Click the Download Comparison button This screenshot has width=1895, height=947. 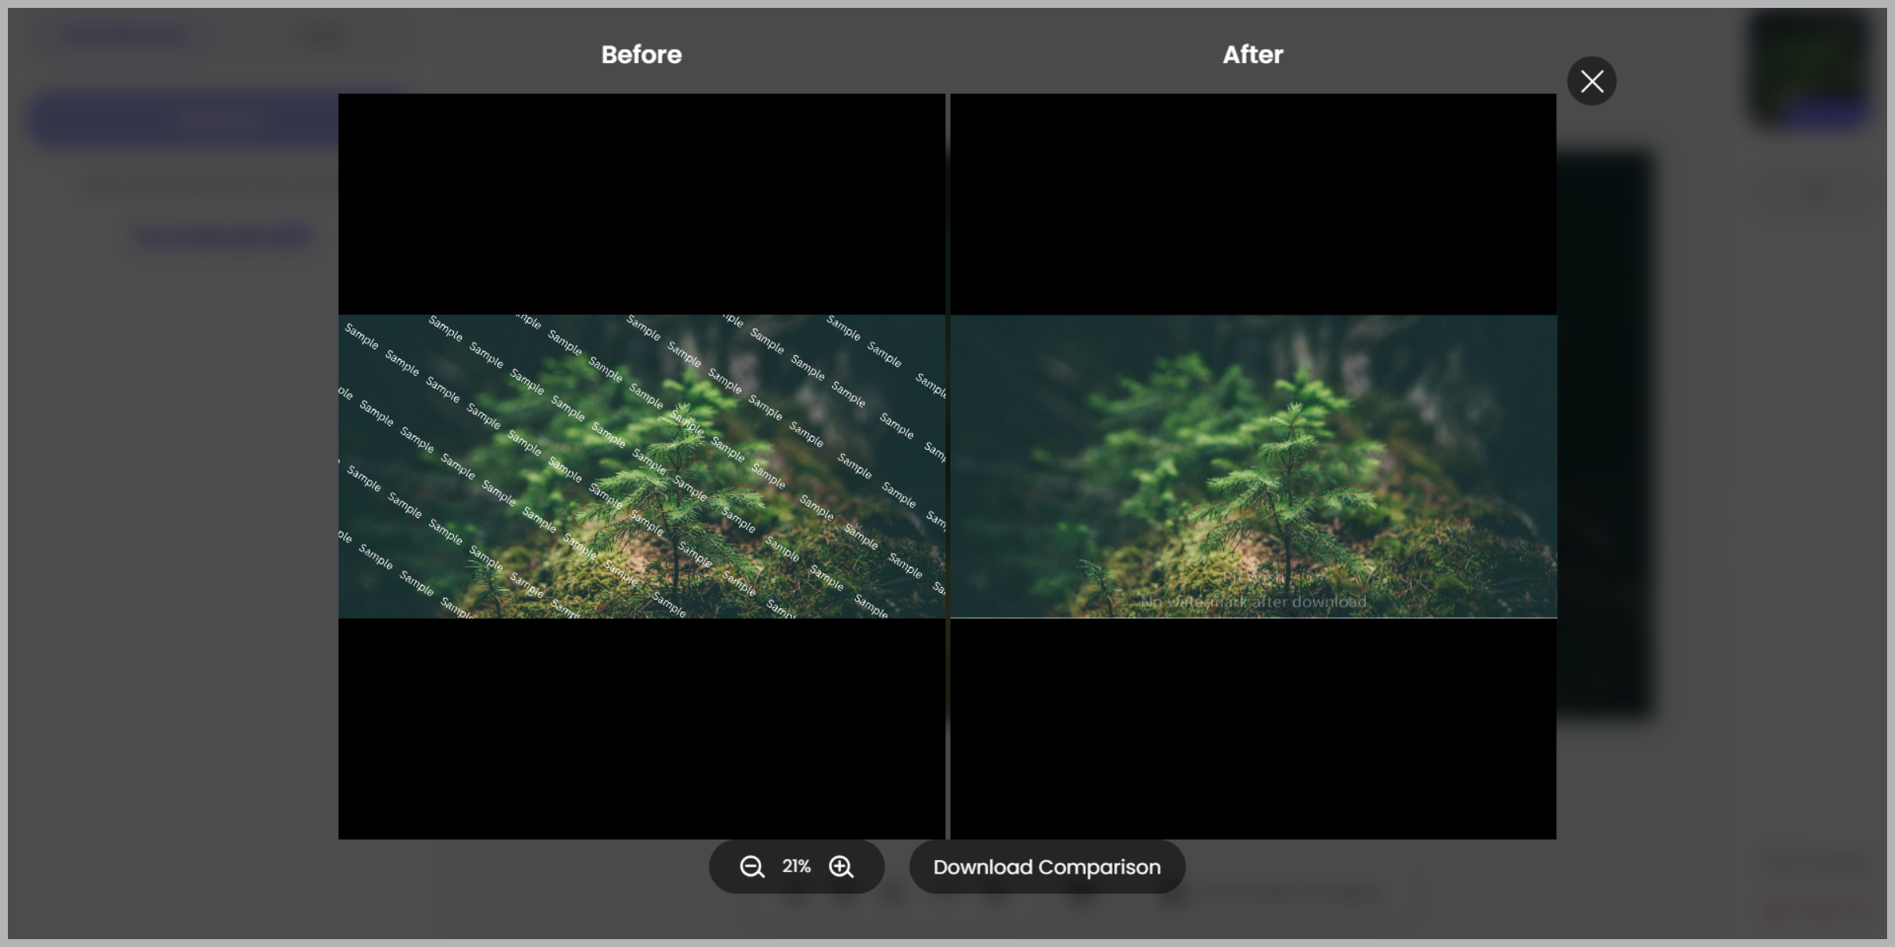pos(1047,867)
